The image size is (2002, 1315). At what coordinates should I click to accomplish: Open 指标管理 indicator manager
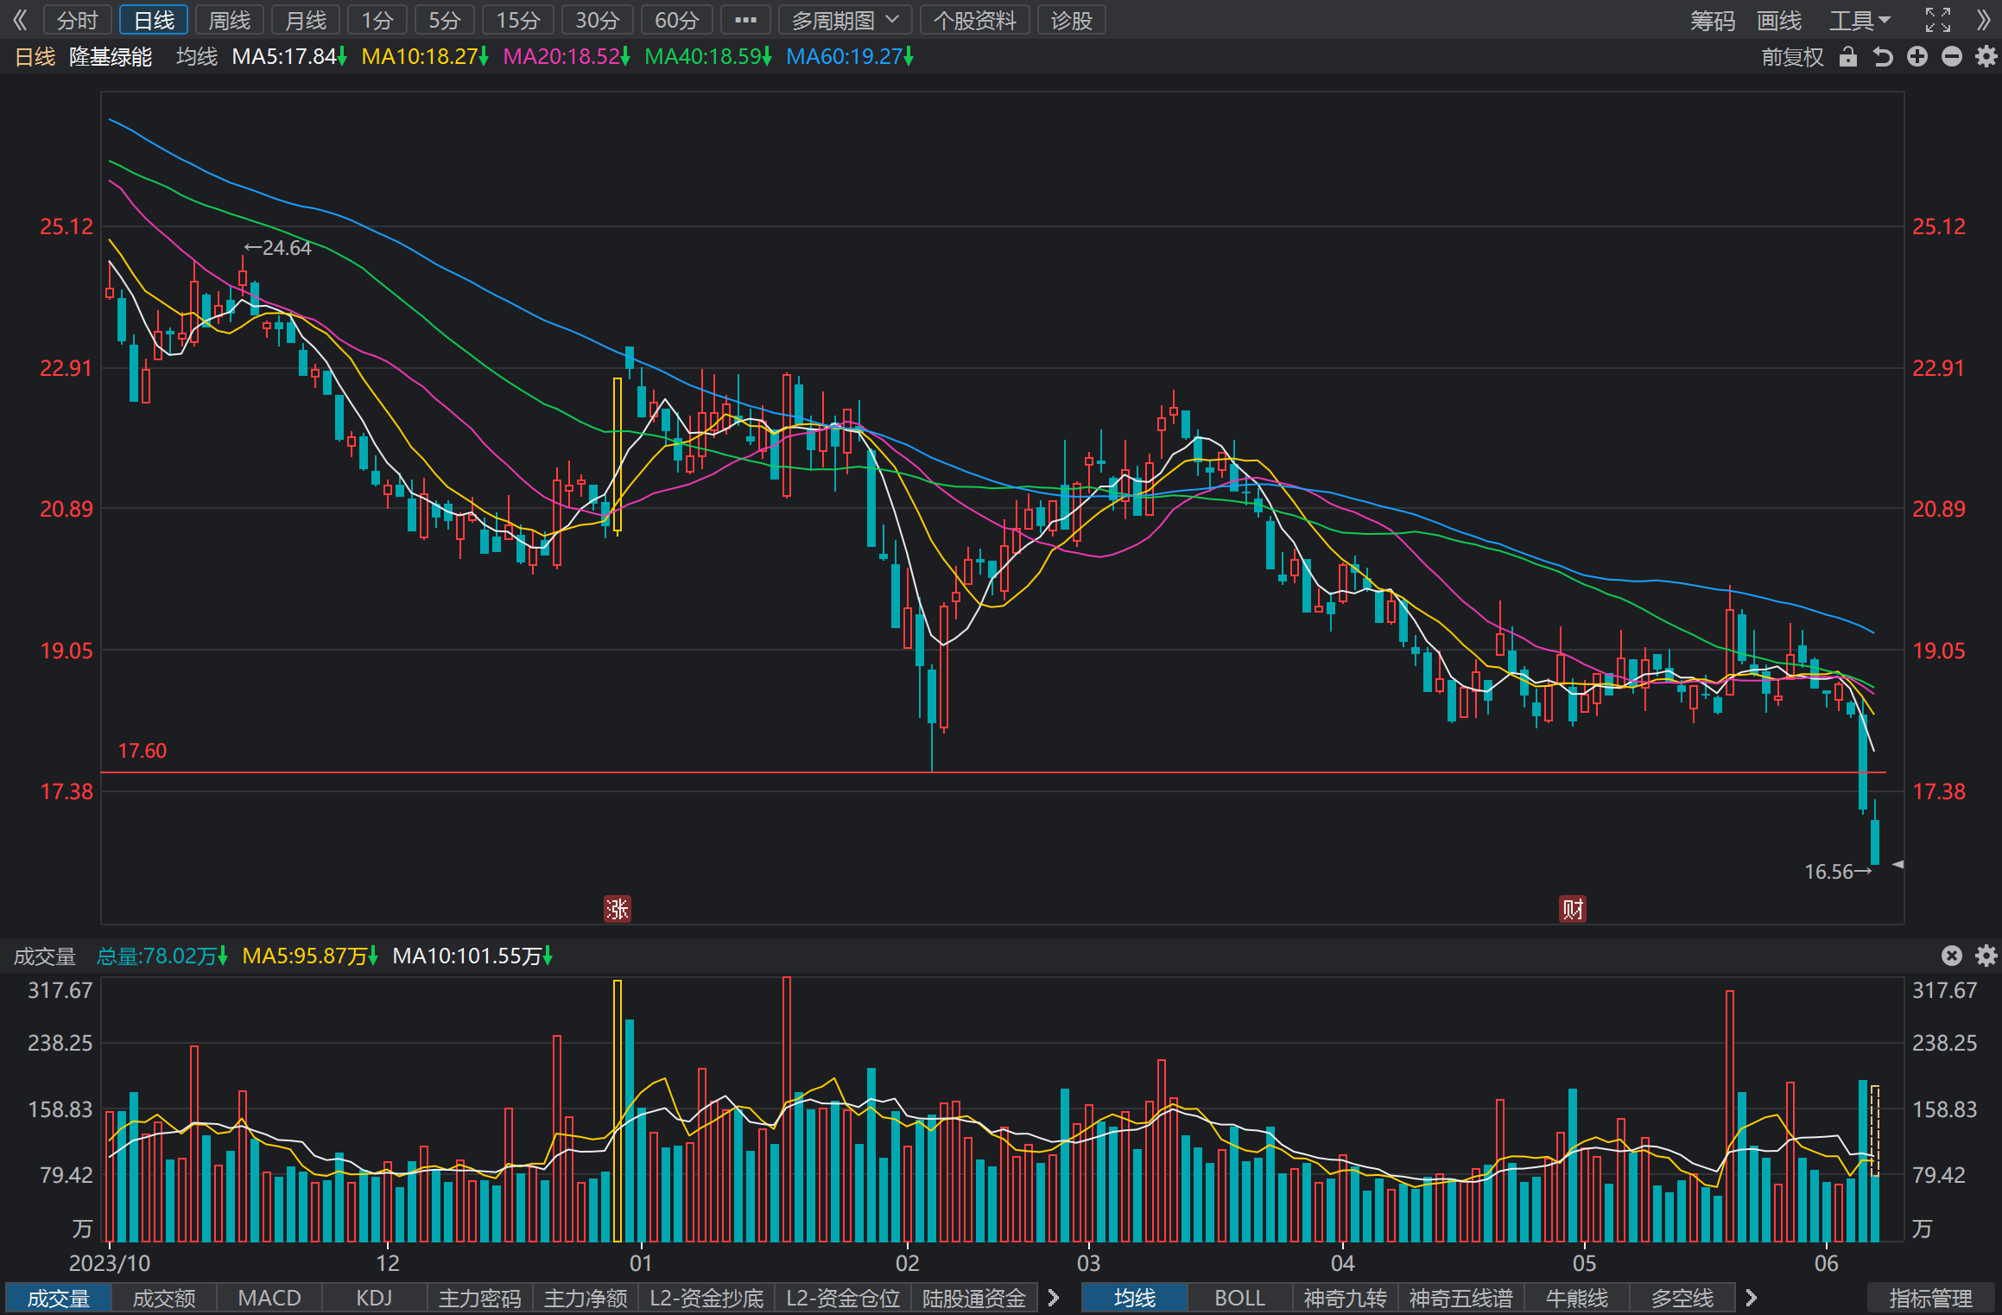click(1931, 1298)
